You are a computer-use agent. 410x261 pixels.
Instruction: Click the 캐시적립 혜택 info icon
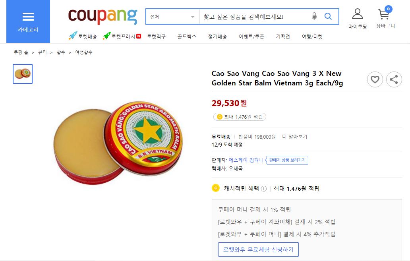tap(263, 189)
